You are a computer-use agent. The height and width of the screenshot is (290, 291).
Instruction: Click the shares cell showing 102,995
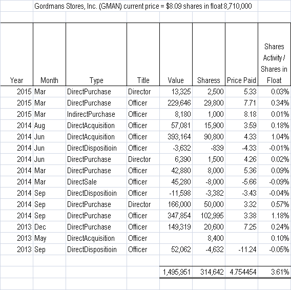[209, 216]
